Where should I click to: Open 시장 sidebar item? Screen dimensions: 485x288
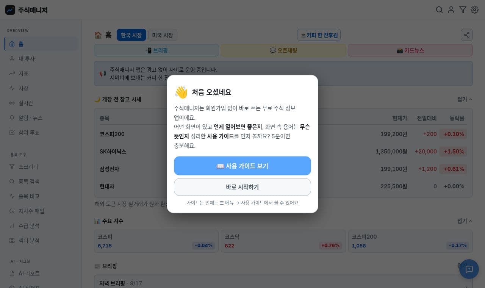41,88
